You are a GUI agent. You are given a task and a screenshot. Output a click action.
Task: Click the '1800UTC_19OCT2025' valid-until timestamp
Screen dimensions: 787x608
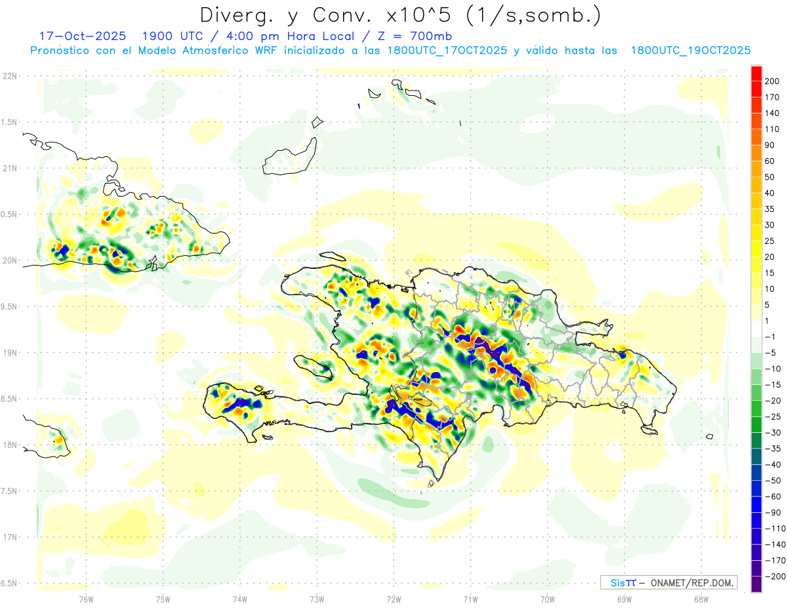click(x=691, y=51)
